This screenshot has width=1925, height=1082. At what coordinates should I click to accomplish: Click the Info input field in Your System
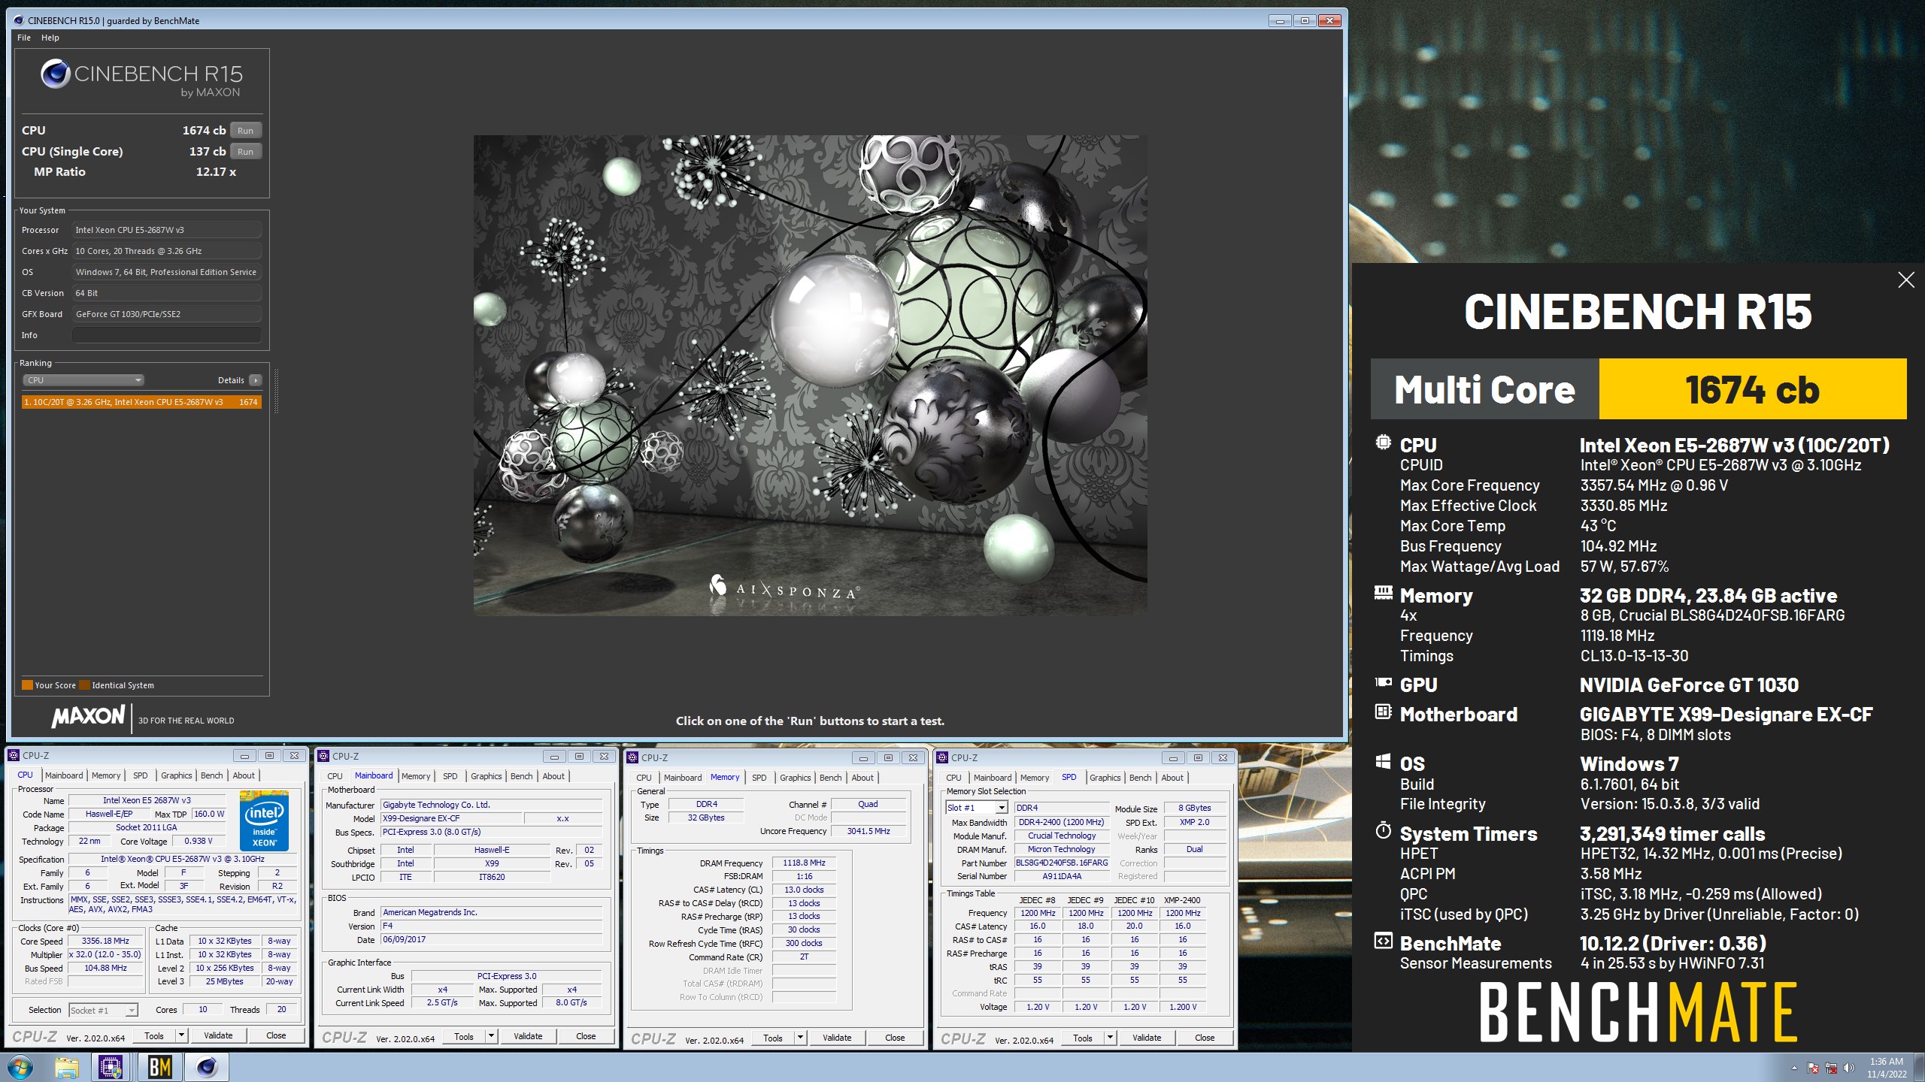[167, 335]
